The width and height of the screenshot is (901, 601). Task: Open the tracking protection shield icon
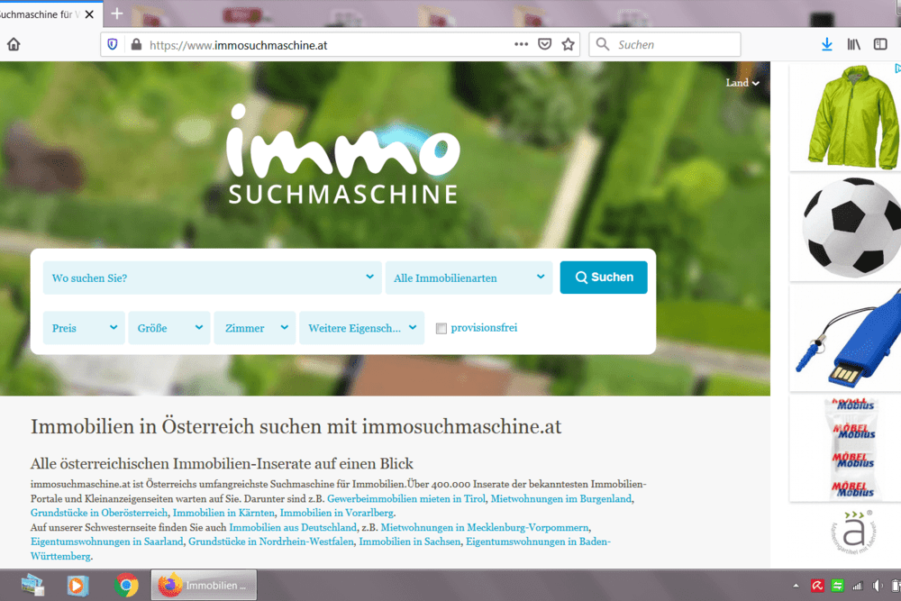(113, 44)
